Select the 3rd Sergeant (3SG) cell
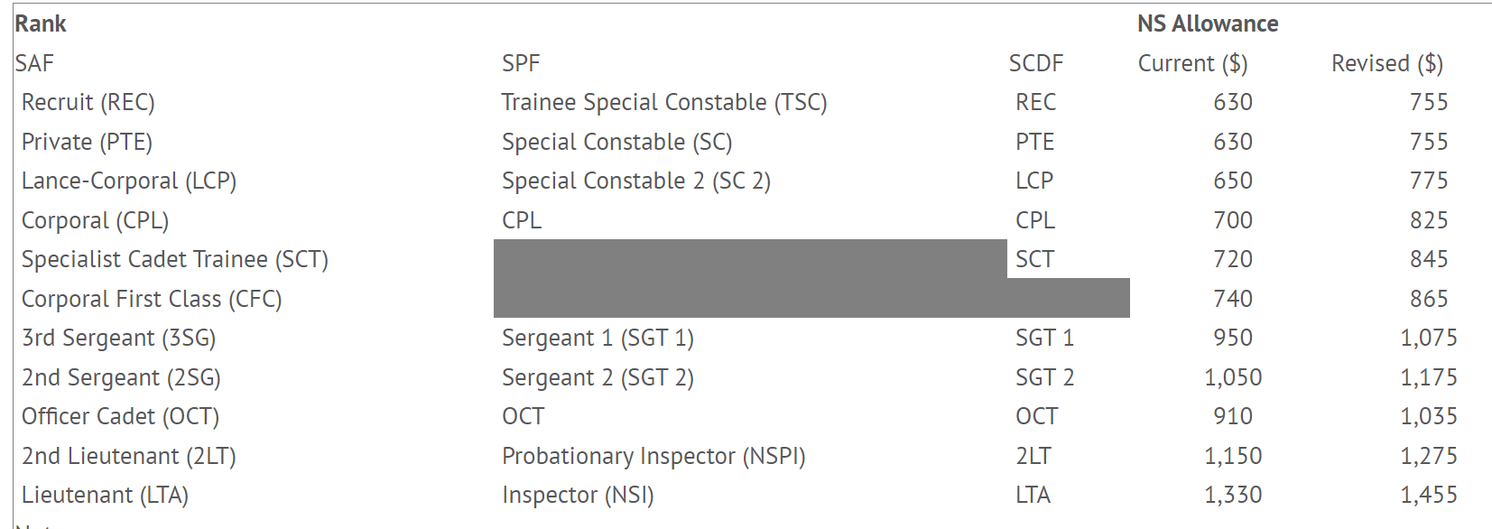This screenshot has height=529, width=1492. pyautogui.click(x=119, y=339)
